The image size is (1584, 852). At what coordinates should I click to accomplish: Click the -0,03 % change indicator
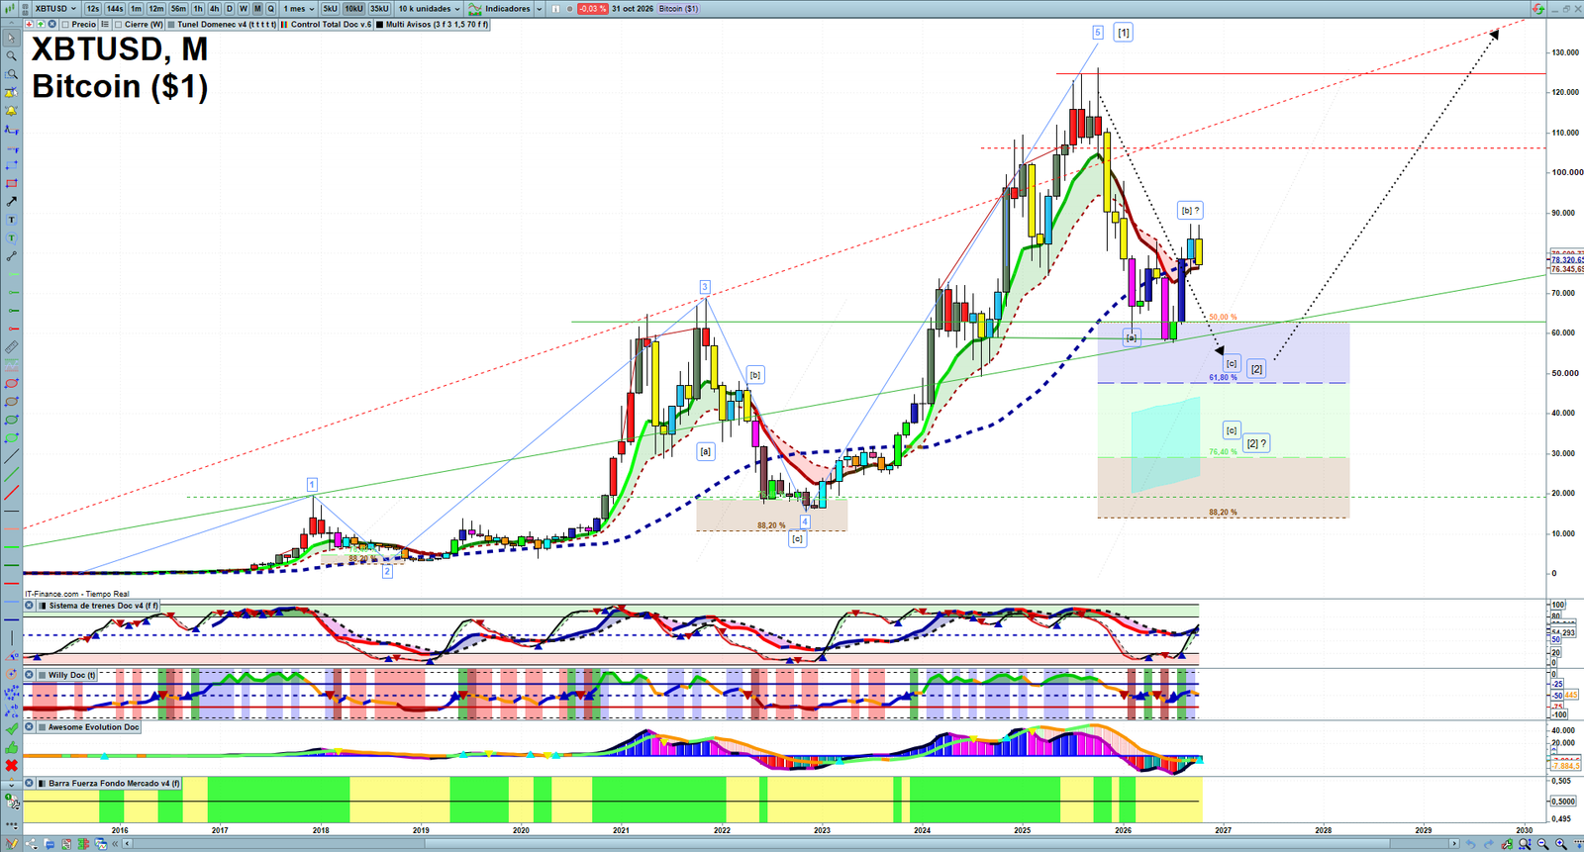click(x=592, y=9)
